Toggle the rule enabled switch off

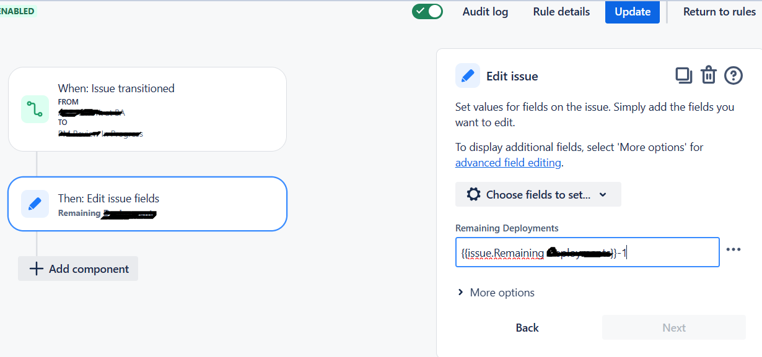click(x=427, y=12)
